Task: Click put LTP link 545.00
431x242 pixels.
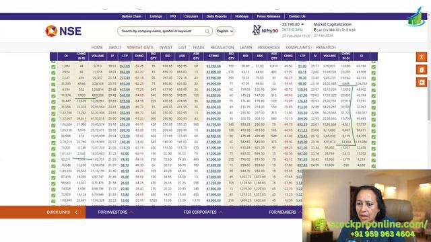Action: pyautogui.click(x=302, y=143)
